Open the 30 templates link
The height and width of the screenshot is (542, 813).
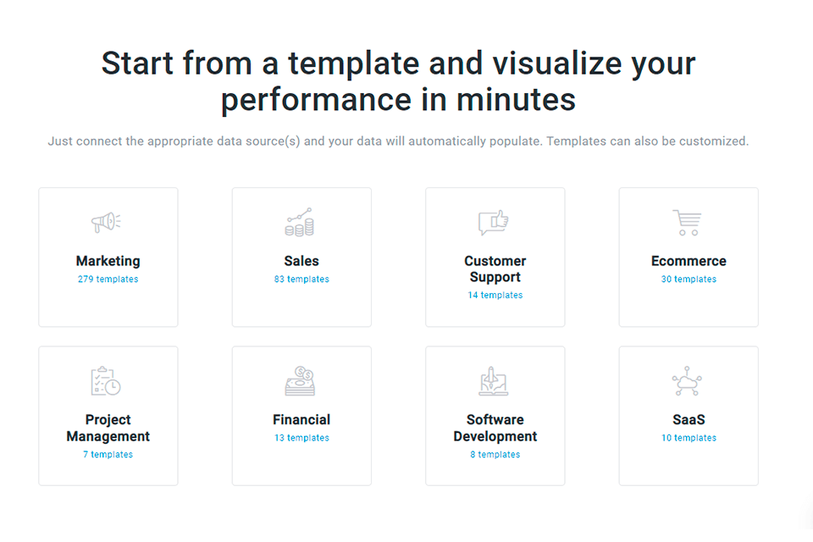tap(689, 279)
